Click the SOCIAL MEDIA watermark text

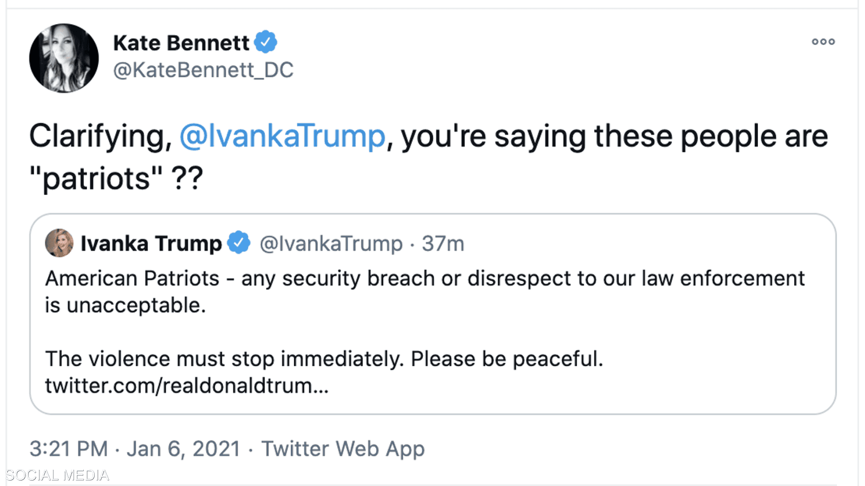[x=57, y=475]
